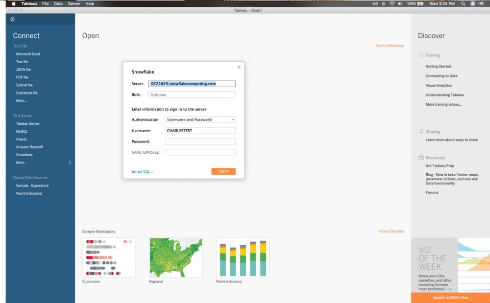This screenshot has height=303, width=490.
Task: Click the Training play icon
Action: [x=421, y=55]
